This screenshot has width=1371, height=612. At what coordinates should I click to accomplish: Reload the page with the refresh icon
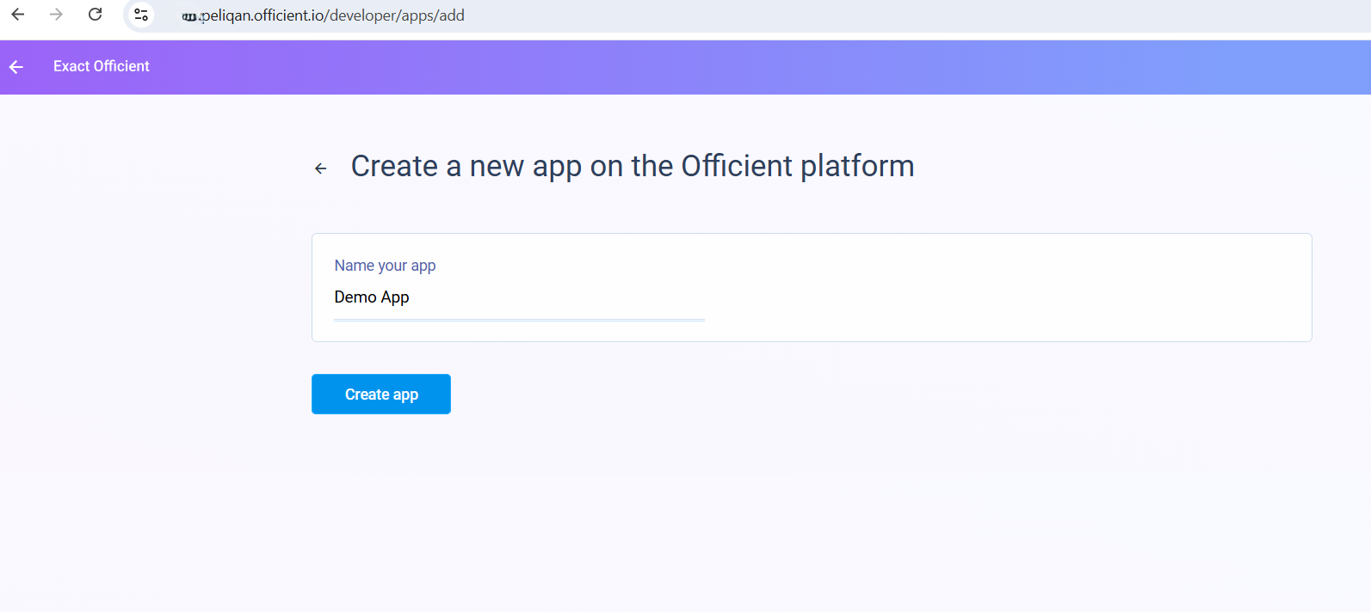pyautogui.click(x=96, y=15)
